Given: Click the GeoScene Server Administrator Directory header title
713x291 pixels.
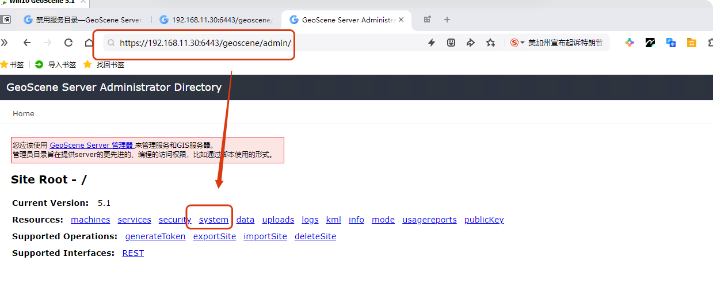Looking at the screenshot, I should click(114, 87).
